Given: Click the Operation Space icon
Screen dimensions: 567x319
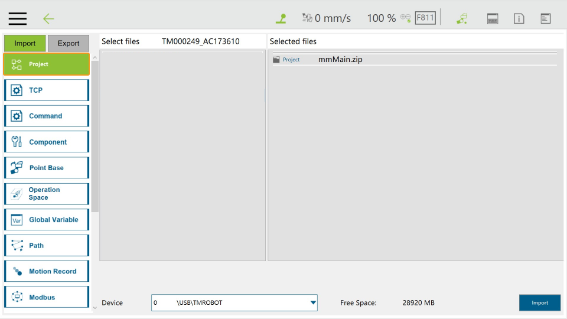Looking at the screenshot, I should (17, 194).
